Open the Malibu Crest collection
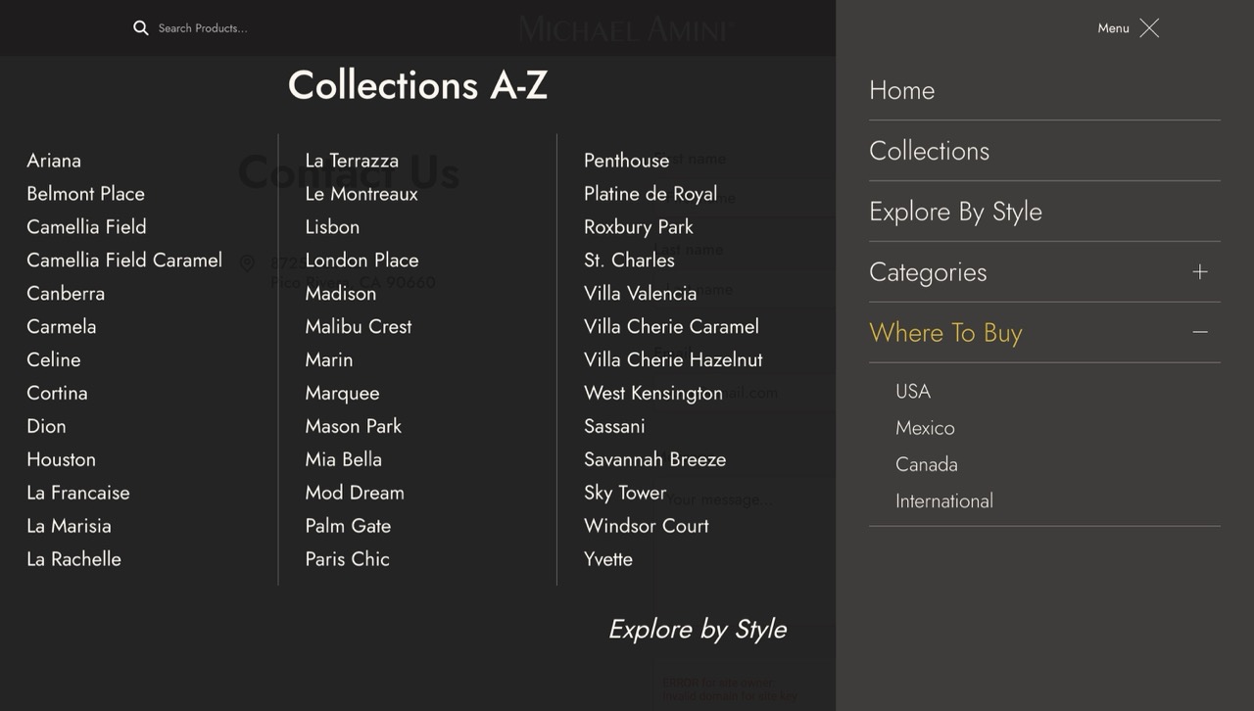 coord(359,327)
